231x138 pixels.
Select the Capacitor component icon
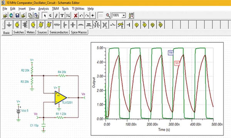point(73,25)
